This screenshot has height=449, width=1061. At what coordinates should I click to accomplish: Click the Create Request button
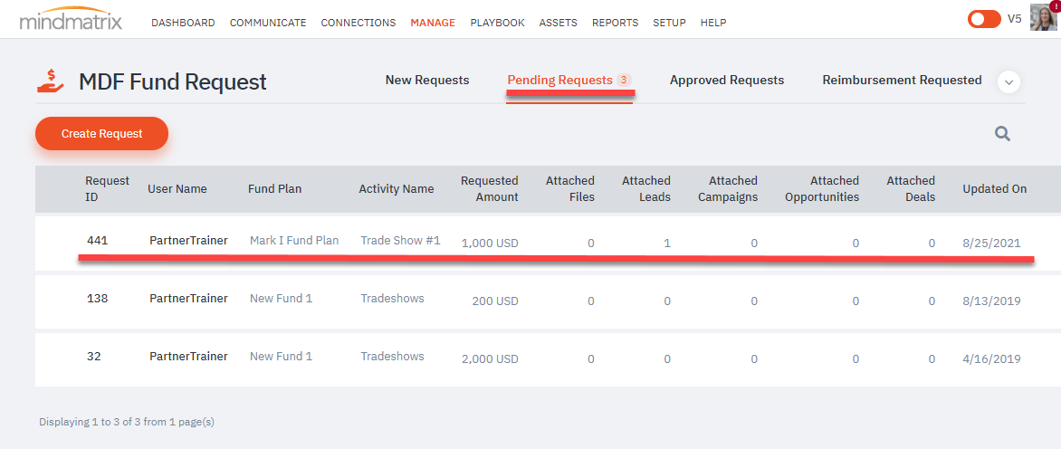pos(101,133)
